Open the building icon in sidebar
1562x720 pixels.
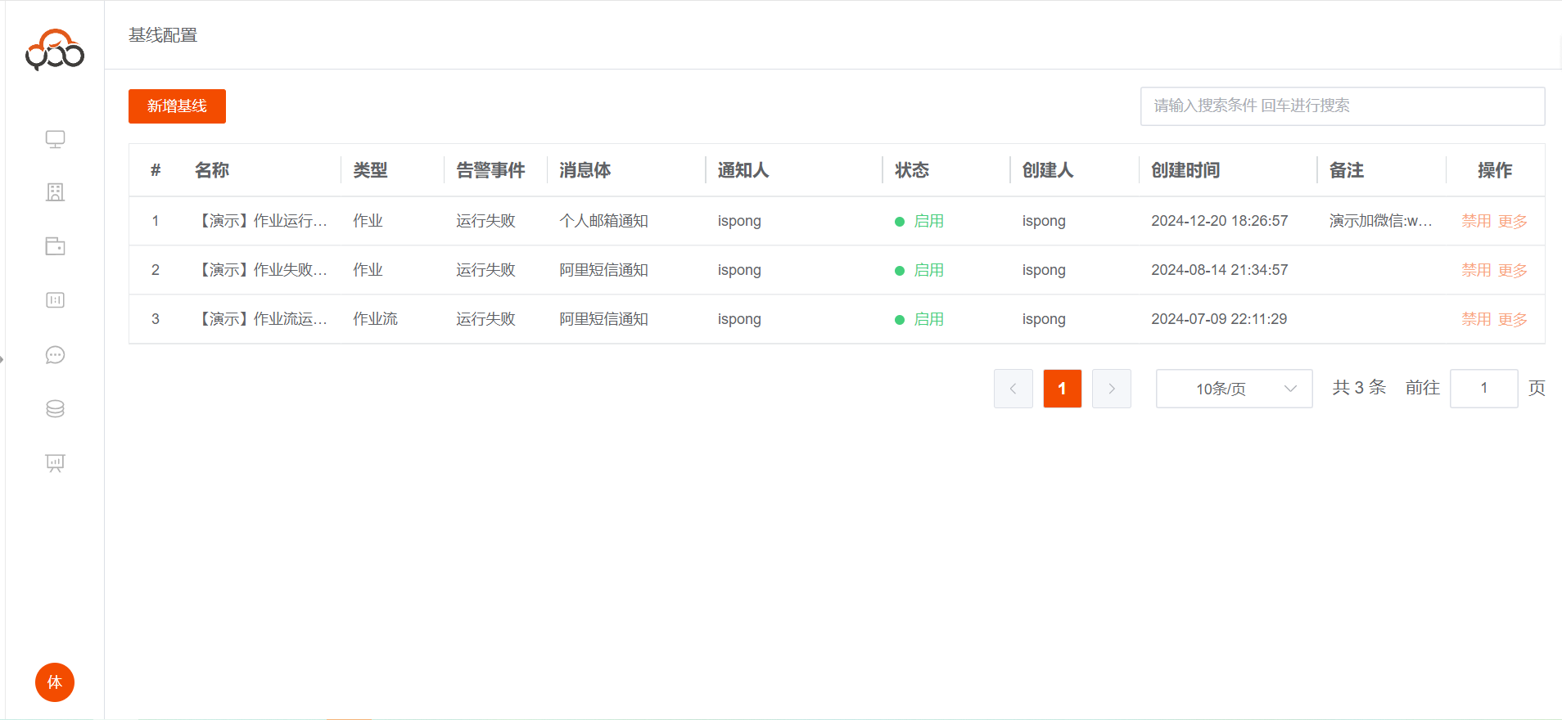pyautogui.click(x=55, y=192)
